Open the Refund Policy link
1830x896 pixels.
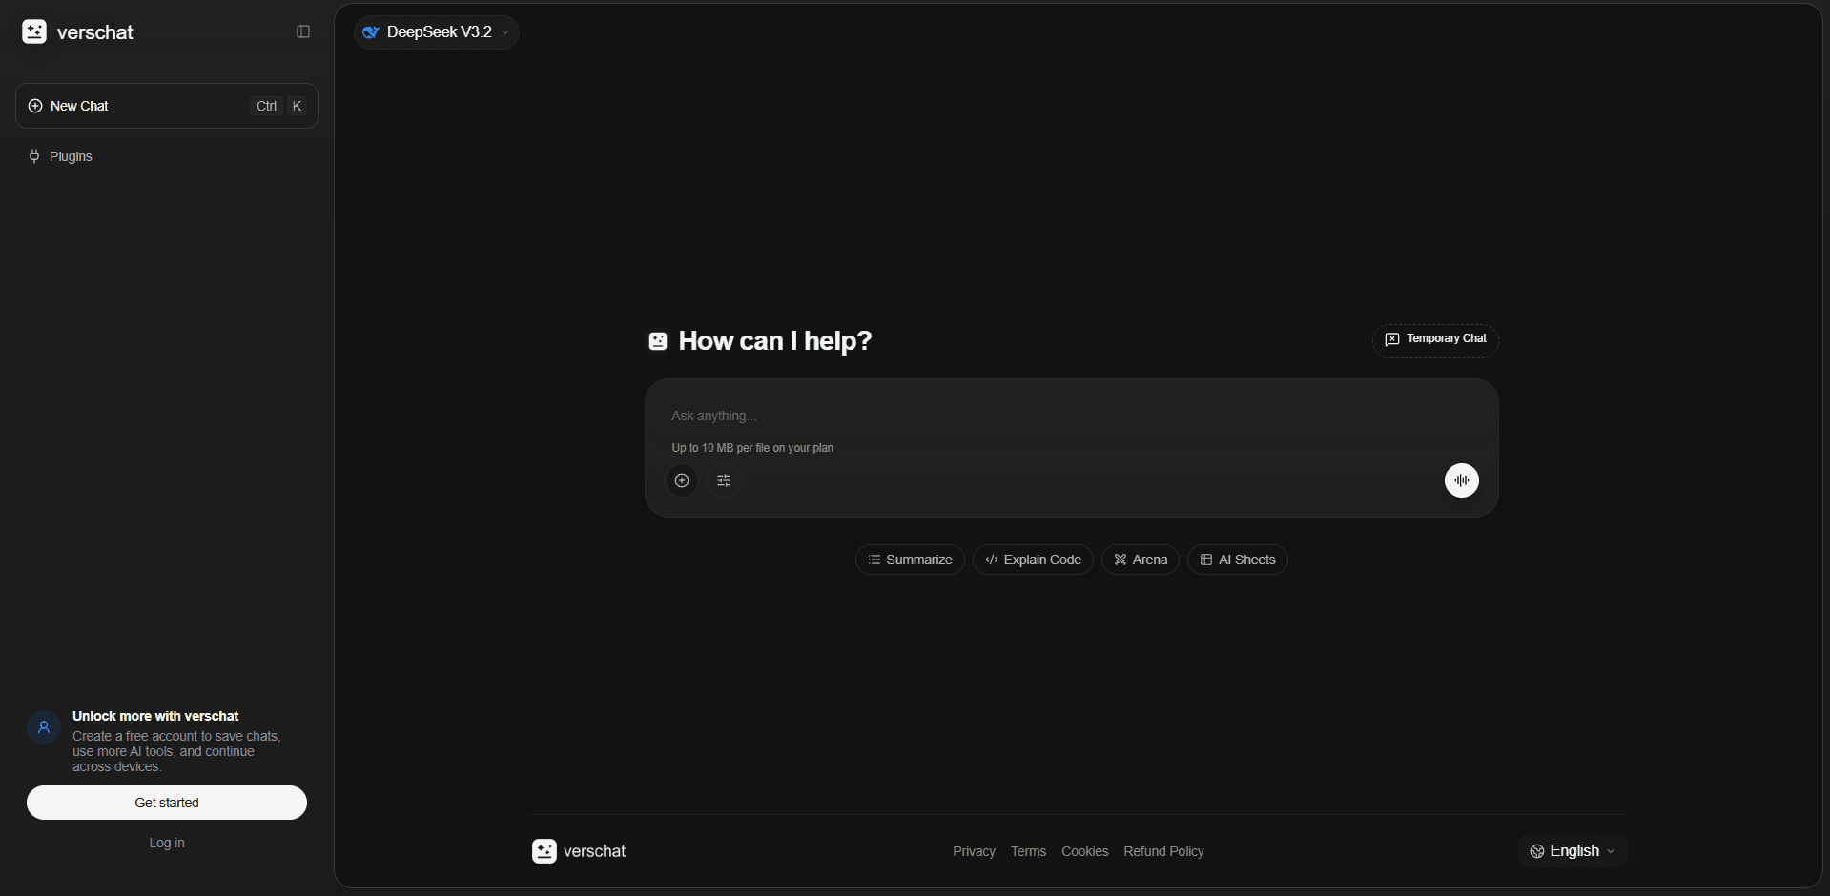click(1163, 851)
